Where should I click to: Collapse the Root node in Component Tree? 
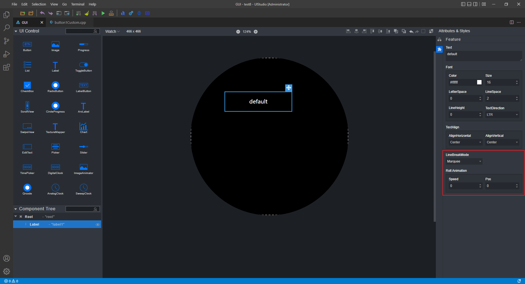click(16, 217)
